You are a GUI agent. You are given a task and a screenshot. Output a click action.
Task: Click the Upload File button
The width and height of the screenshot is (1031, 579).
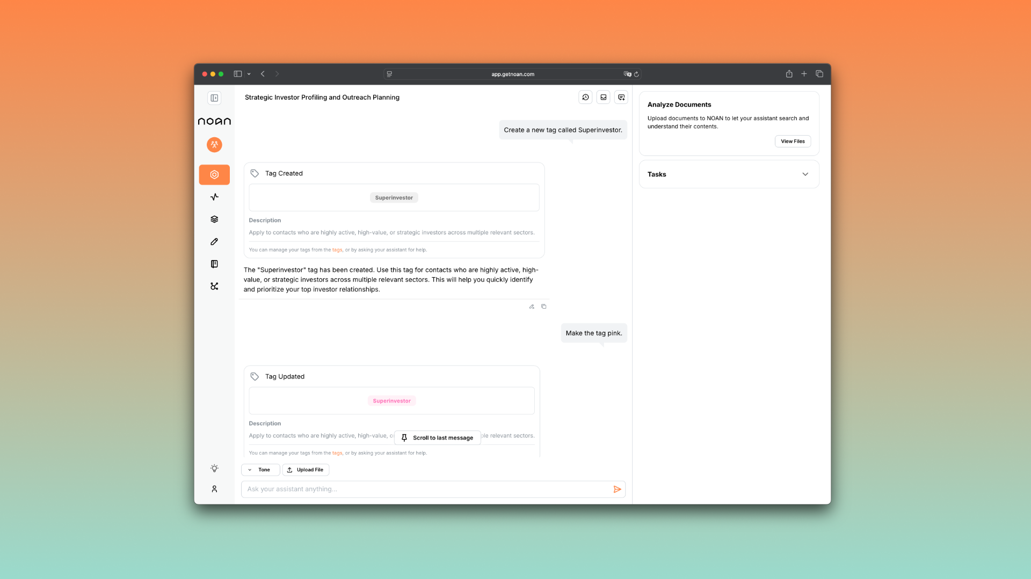point(306,470)
